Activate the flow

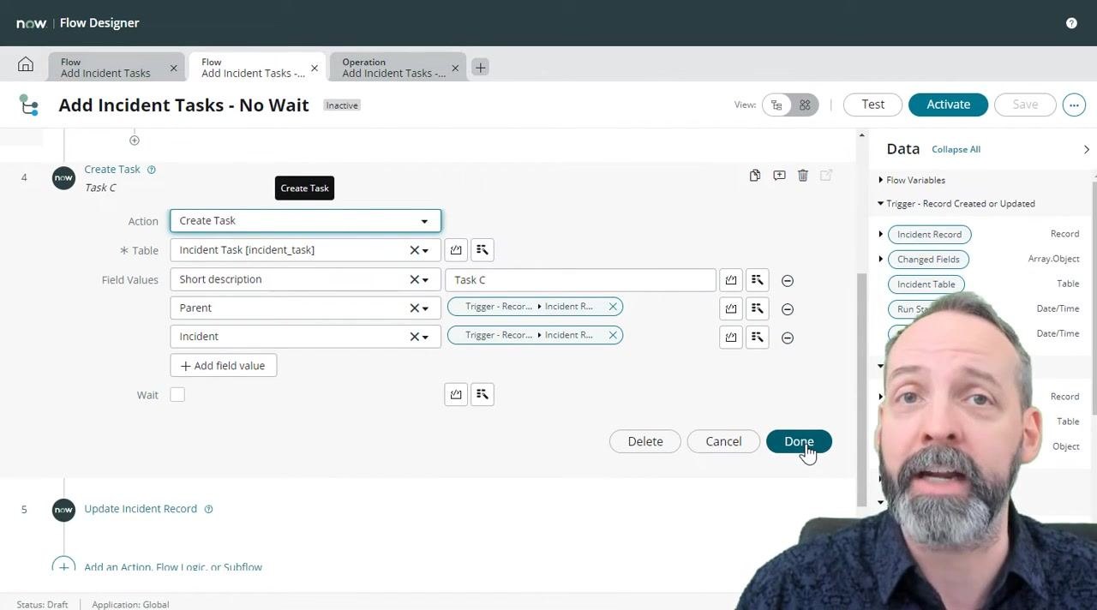pos(948,105)
